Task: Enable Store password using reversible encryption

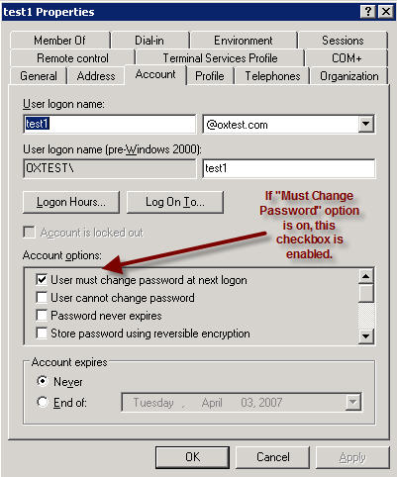Action: coord(42,334)
